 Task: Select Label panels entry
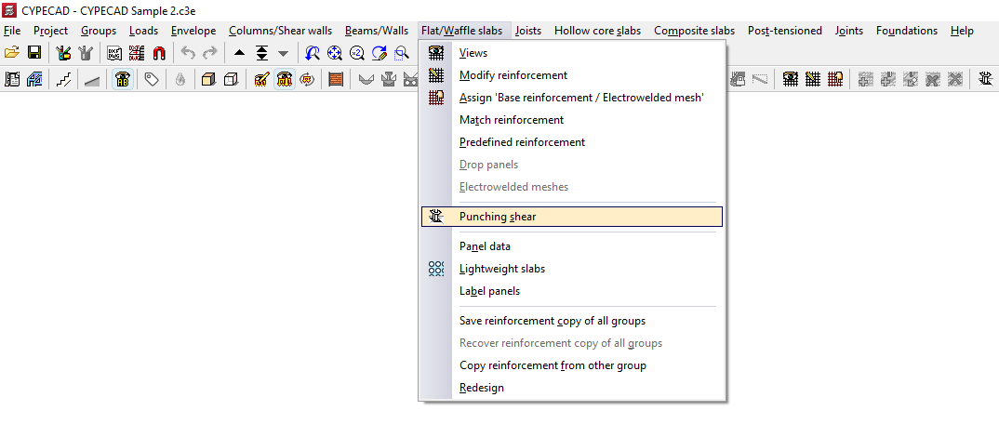tap(572, 291)
